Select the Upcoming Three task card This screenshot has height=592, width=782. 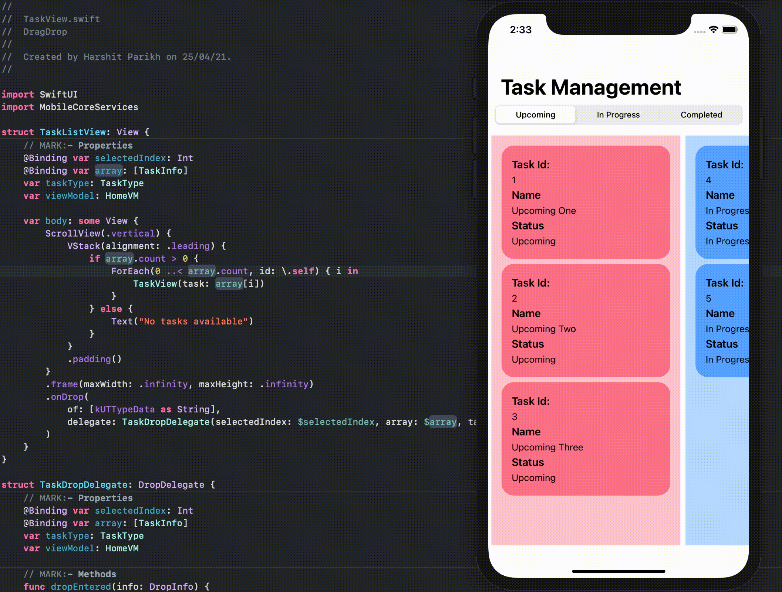coord(585,439)
